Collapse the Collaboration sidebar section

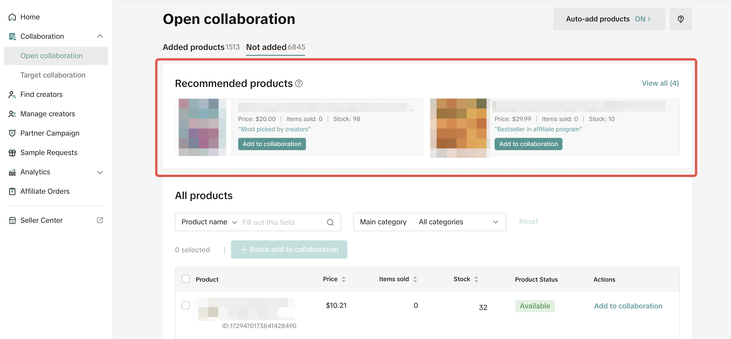pos(100,36)
